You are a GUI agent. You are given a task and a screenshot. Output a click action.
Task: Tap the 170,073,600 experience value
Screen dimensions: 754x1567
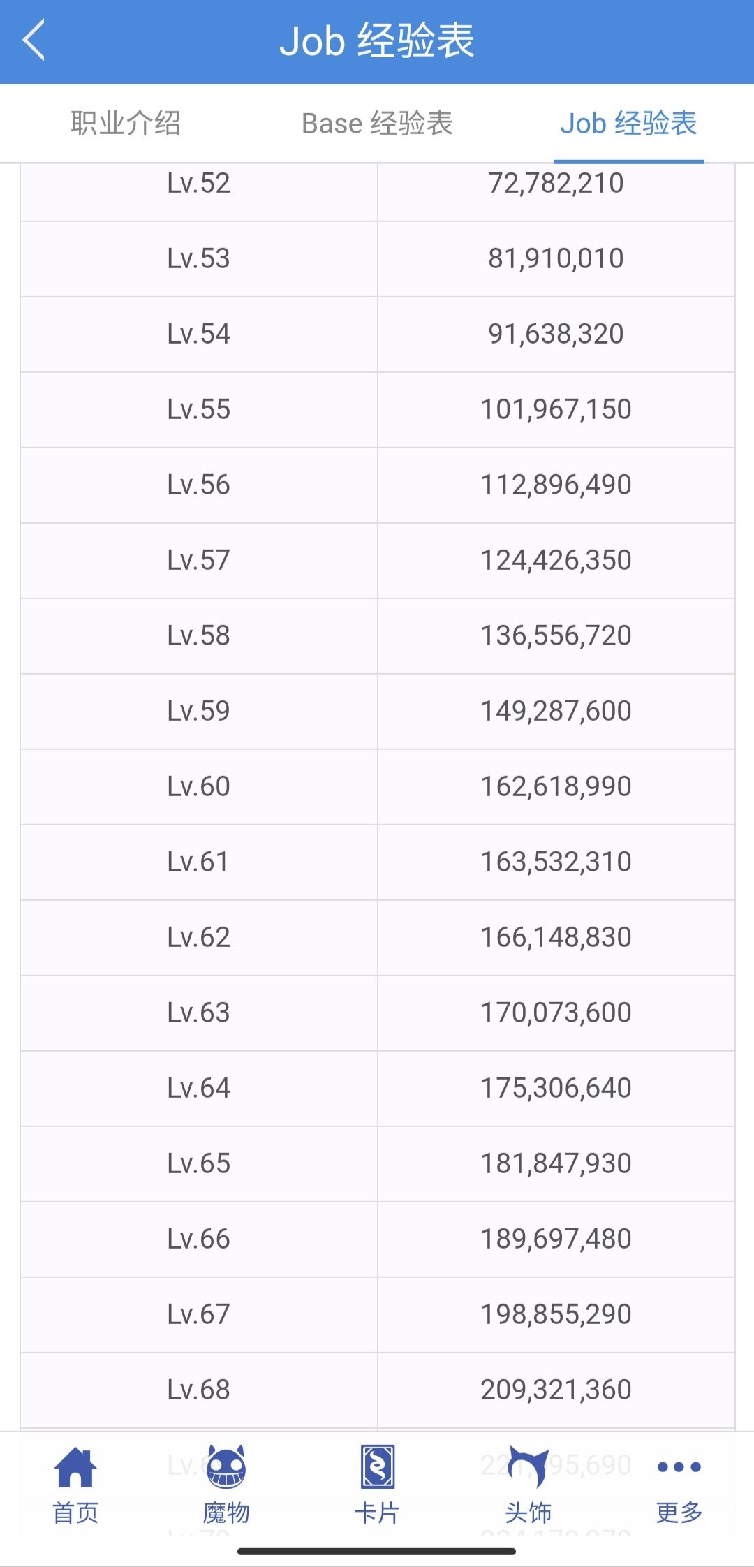coord(556,1013)
